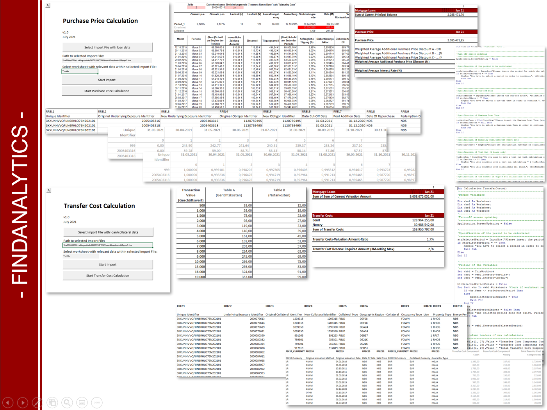
Task: Click the Table A (Gerichtskosten) column header
Action: 229,193
